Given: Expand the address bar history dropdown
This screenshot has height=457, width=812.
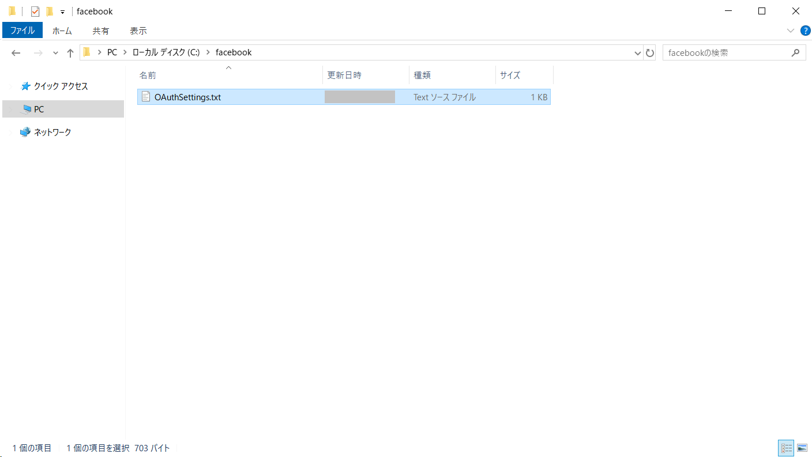Looking at the screenshot, I should pos(638,52).
